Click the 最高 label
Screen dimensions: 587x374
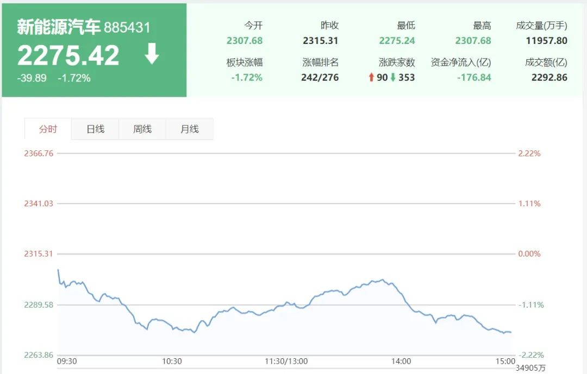point(482,26)
